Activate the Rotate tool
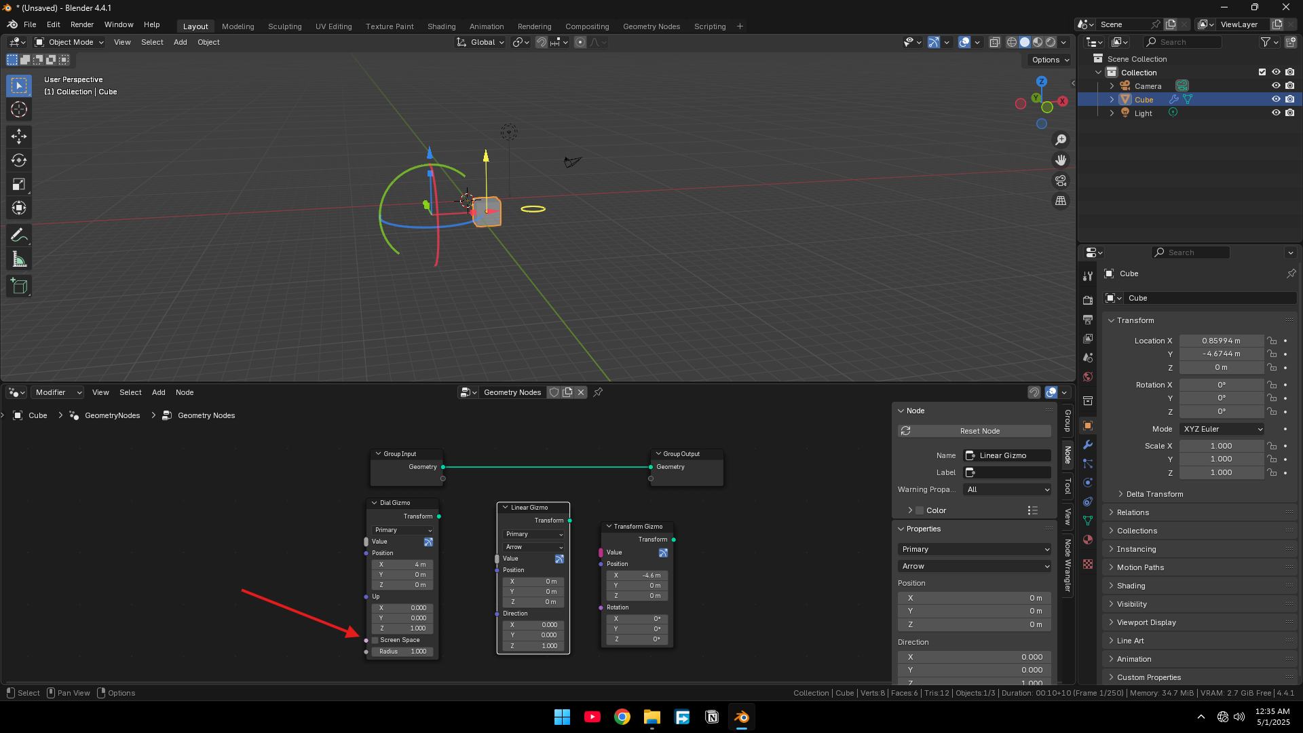The image size is (1303, 733). pos(19,160)
